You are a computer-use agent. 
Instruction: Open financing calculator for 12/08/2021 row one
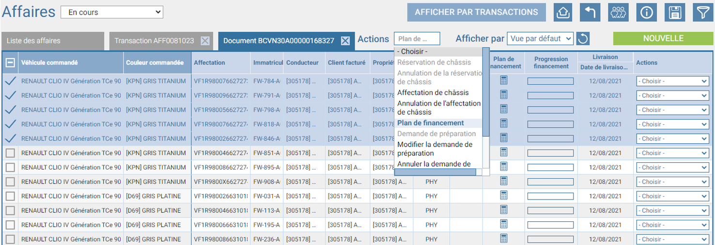[504, 81]
